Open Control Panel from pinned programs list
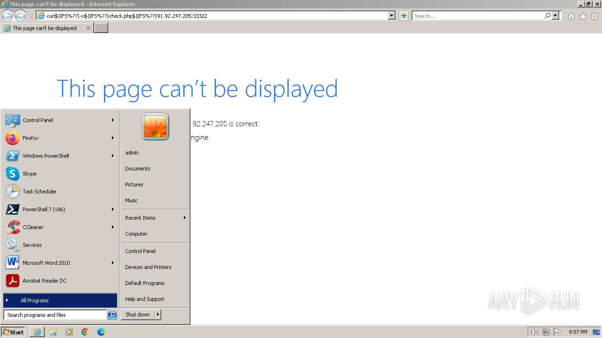The image size is (602, 338). pyautogui.click(x=60, y=120)
